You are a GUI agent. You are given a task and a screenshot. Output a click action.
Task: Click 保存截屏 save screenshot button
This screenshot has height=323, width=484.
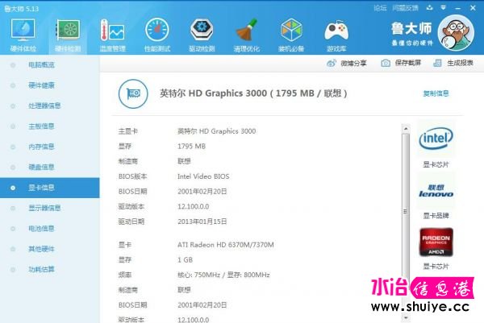(x=403, y=63)
